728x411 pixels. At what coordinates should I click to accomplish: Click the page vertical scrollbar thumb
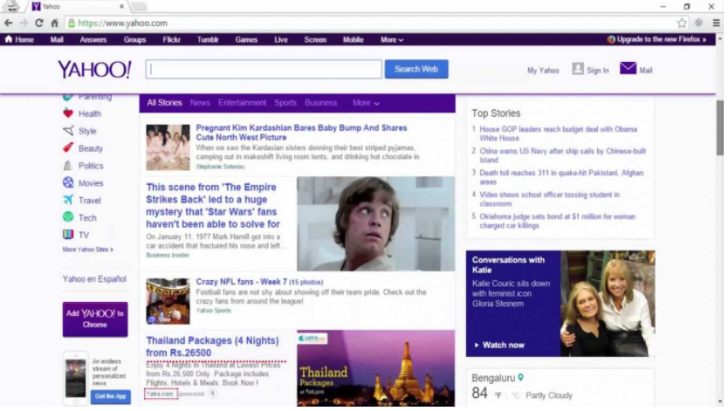pyautogui.click(x=719, y=127)
